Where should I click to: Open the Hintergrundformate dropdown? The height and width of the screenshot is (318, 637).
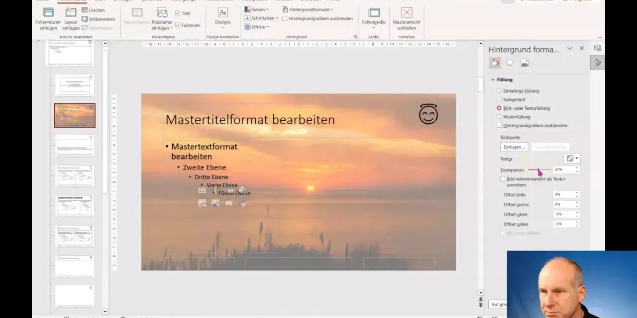308,9
